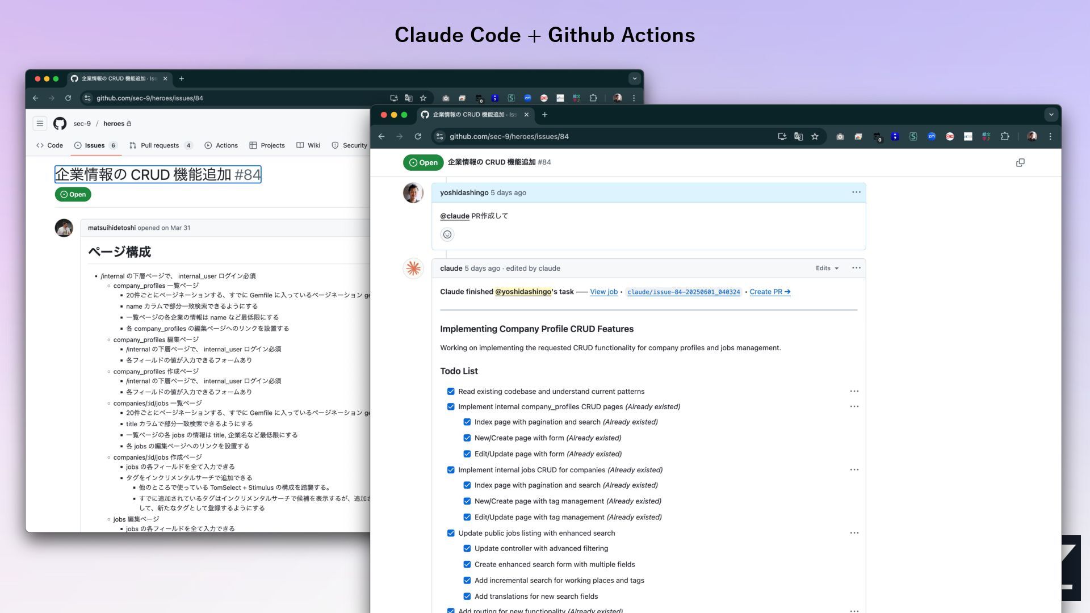Viewport: 1090px width, 613px height.
Task: Open Actions tab in back window
Action: 221,145
